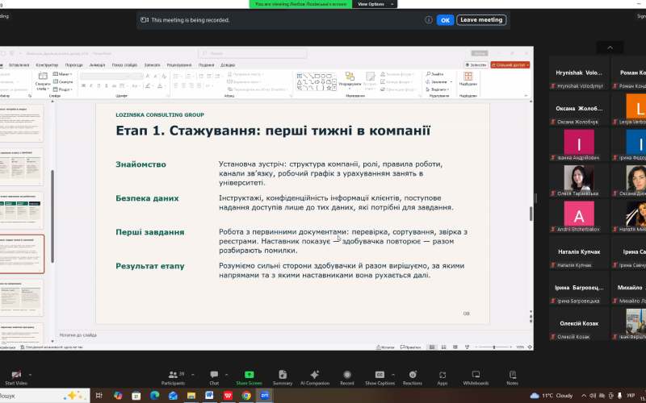
Task: Click the 11°C Cloudy weather widget
Action: 552,396
